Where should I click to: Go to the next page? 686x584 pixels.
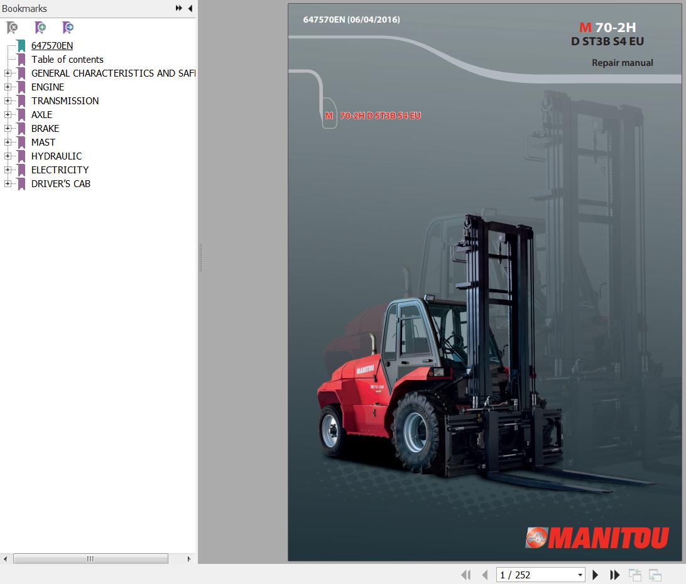[595, 575]
